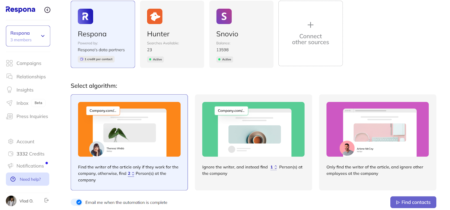450x210 pixels.
Task: Select the orange writer-or-company algorithm thumbnail
Action: click(129, 129)
